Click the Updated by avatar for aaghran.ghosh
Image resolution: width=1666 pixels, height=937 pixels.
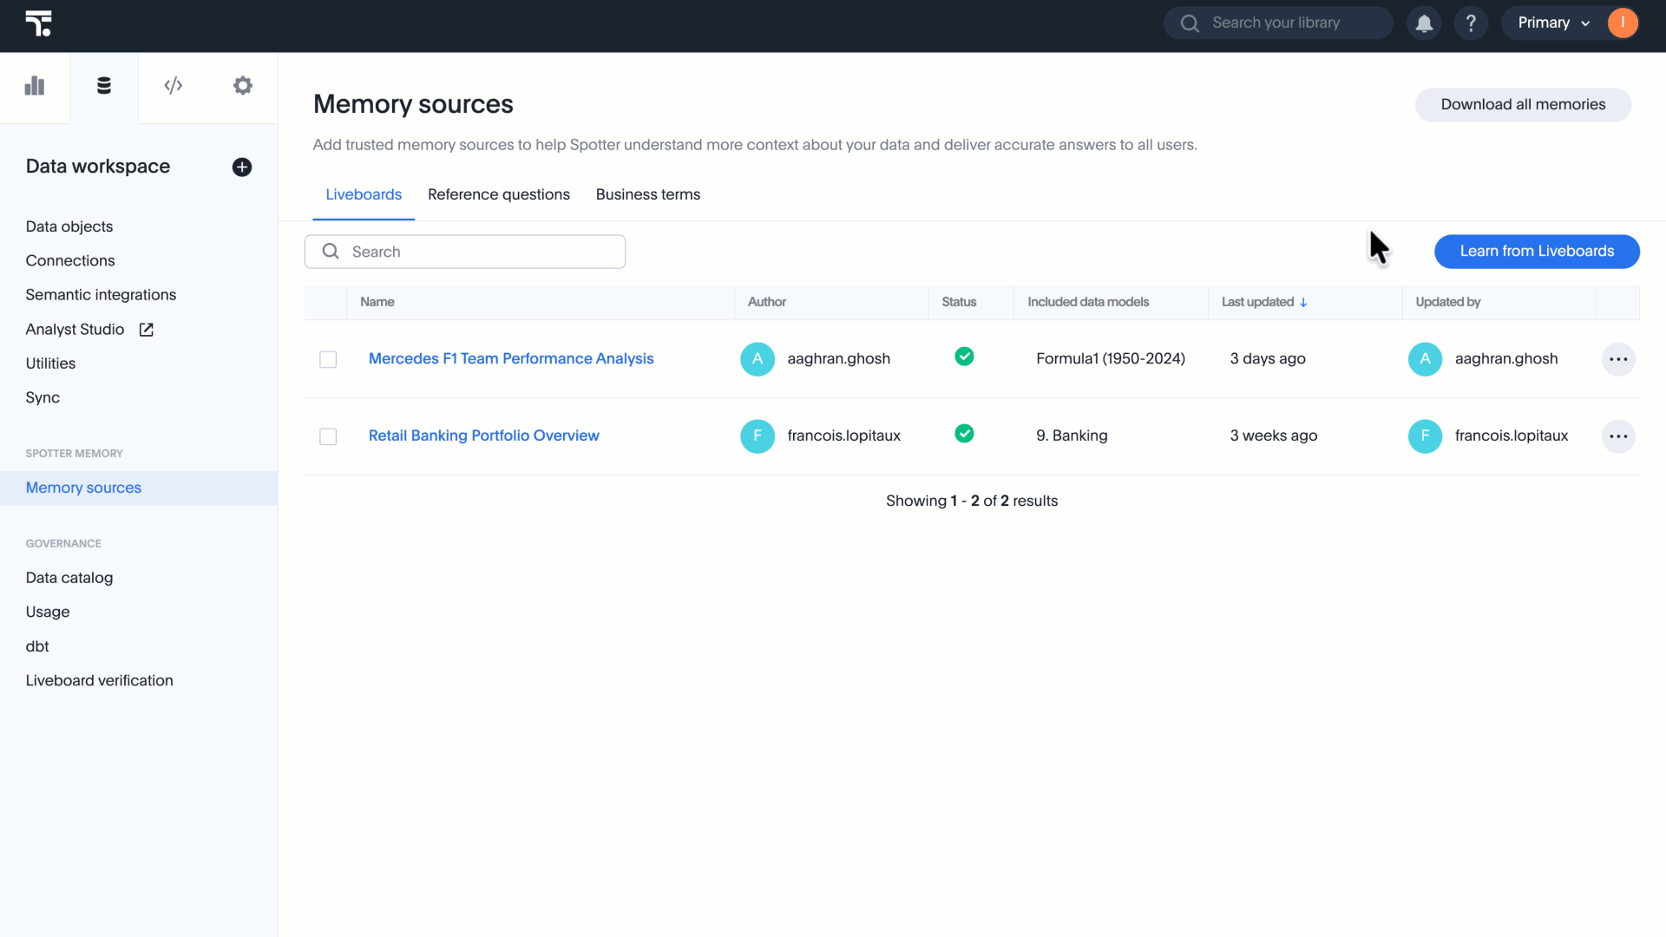(x=1425, y=359)
